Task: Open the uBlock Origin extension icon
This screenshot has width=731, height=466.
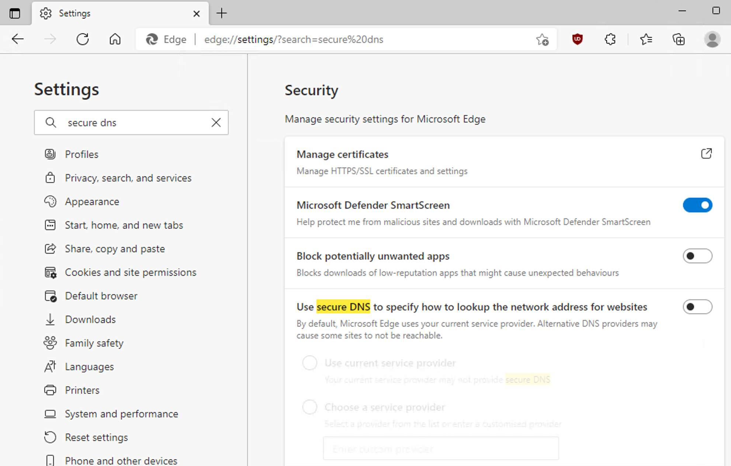Action: (x=577, y=39)
